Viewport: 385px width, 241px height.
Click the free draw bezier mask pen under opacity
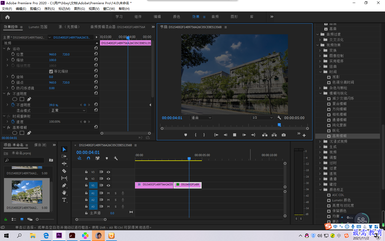(x=29, y=99)
